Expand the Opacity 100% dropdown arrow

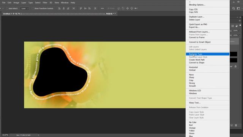(240, 31)
